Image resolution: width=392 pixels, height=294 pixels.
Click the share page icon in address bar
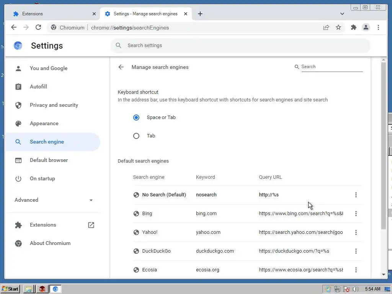click(x=326, y=28)
